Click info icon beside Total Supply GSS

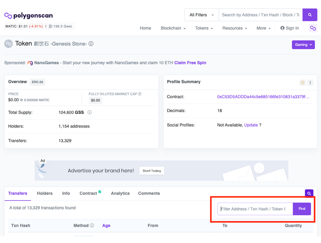[x=89, y=113]
